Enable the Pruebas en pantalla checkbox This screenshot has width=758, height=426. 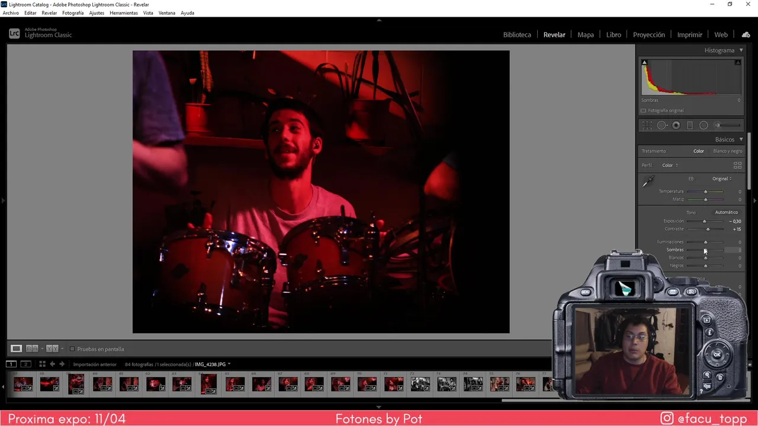click(x=72, y=349)
